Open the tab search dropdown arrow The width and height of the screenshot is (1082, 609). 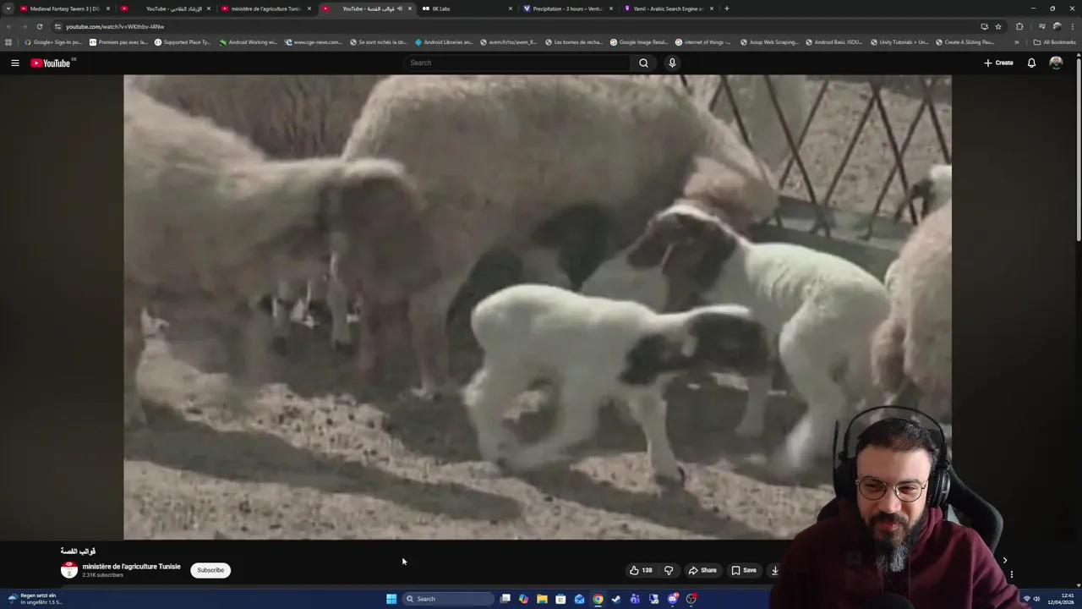(x=8, y=8)
